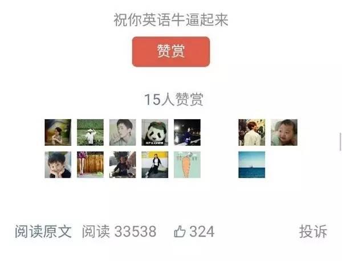Tap the green field avatar
The height and width of the screenshot is (261, 342).
[90, 132]
